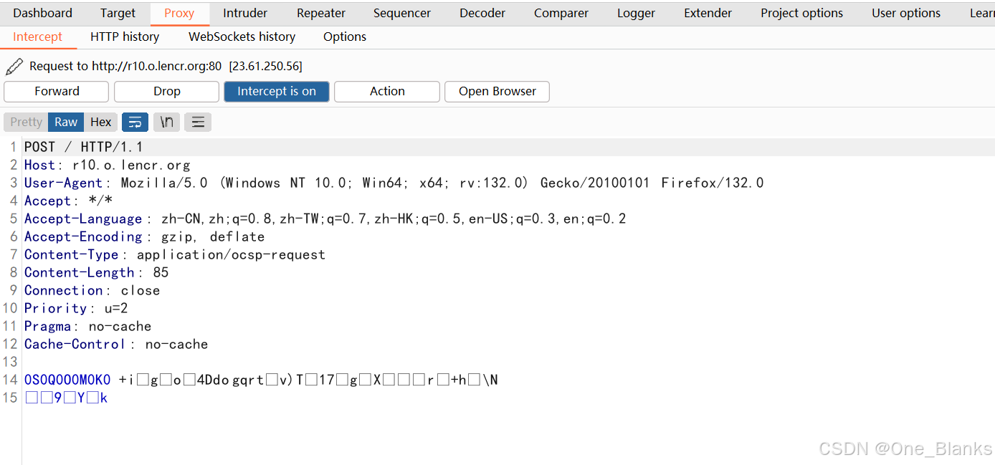Click the User-Agent header line
This screenshot has height=465, width=995.
394,183
